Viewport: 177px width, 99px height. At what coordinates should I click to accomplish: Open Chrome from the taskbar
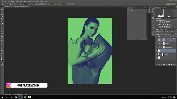click(16, 97)
